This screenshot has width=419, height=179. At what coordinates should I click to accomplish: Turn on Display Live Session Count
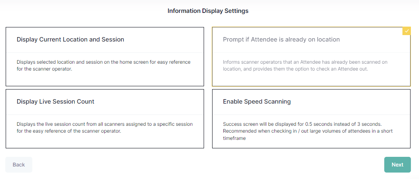pos(105,119)
